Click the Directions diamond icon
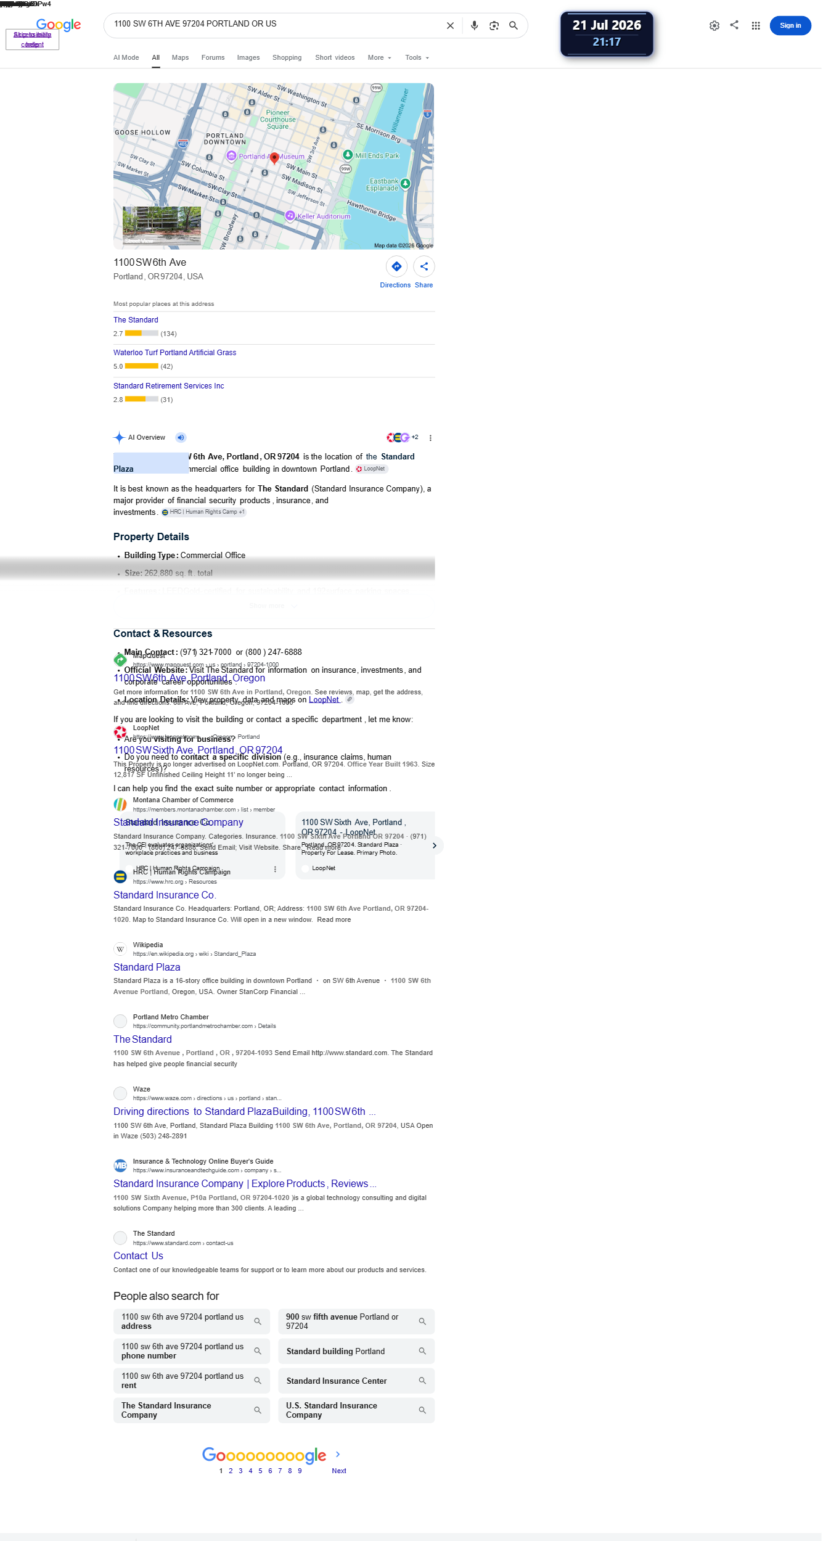This screenshot has width=831, height=1541. [x=396, y=266]
